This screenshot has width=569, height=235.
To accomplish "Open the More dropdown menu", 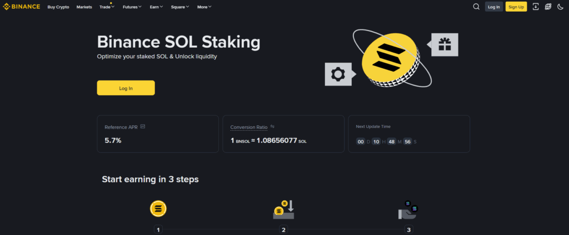I will (x=204, y=7).
